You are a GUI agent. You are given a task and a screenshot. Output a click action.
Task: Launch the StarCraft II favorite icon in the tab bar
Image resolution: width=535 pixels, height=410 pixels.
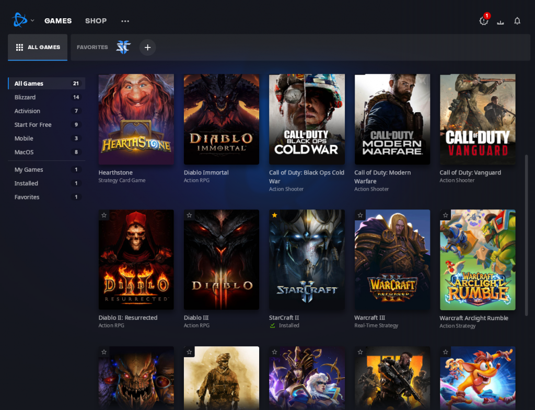click(x=123, y=47)
